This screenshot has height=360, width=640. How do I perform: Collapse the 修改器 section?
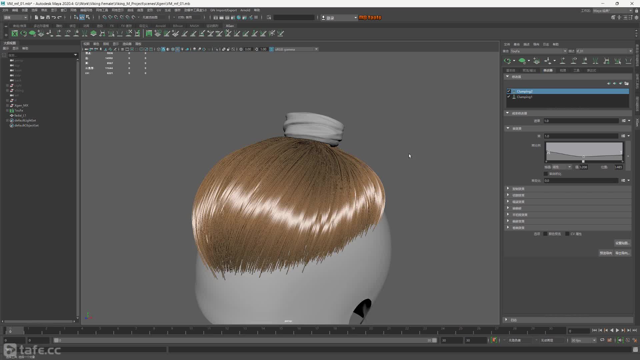click(508, 77)
